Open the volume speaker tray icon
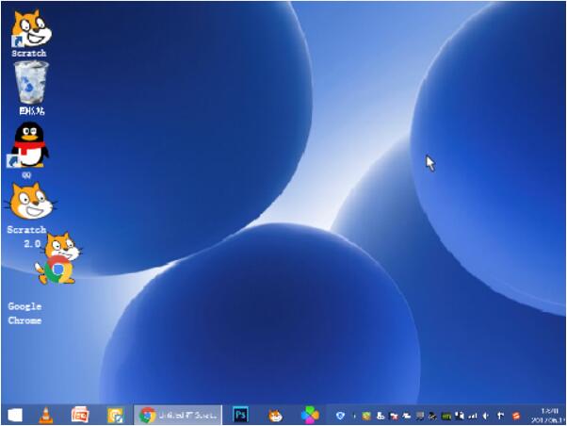This screenshot has width=567, height=426. coord(486,417)
